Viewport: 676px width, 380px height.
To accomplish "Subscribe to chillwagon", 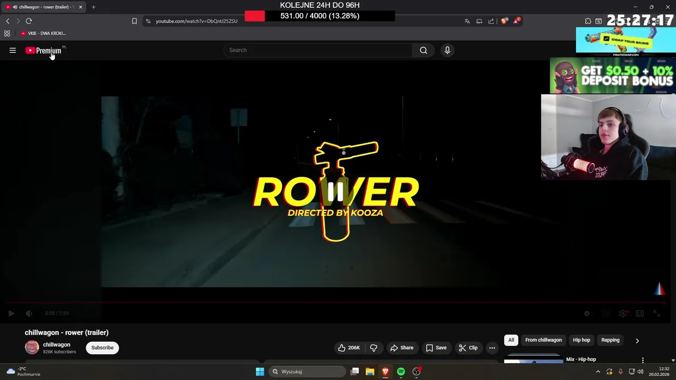I will pyautogui.click(x=102, y=348).
